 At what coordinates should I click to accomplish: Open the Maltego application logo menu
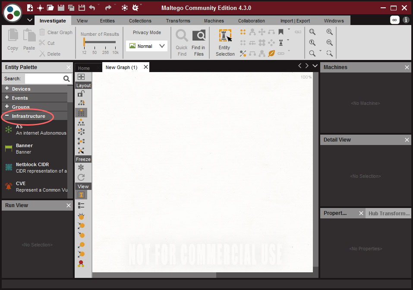[x=12, y=13]
